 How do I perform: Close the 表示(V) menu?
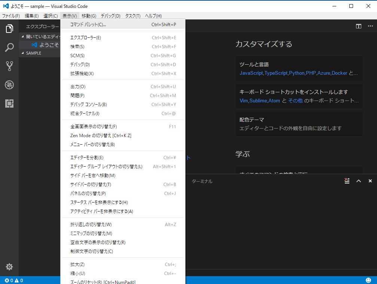pyautogui.click(x=70, y=16)
